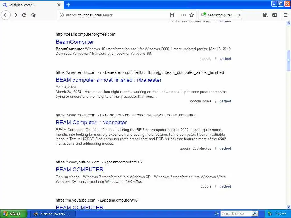291x218 pixels.
Task: Open the BEAM COMPUTER www.youtube.com result
Action: [80, 170]
